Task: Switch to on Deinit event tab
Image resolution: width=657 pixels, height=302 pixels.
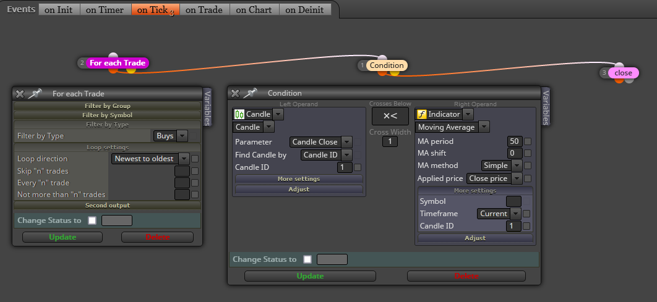Action: pos(305,10)
